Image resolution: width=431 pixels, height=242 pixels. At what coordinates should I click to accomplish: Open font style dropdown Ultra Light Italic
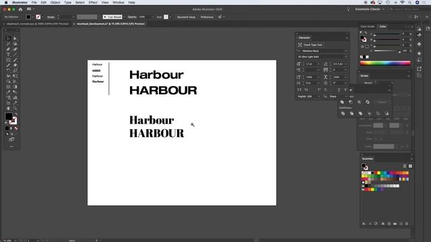[x=345, y=56]
